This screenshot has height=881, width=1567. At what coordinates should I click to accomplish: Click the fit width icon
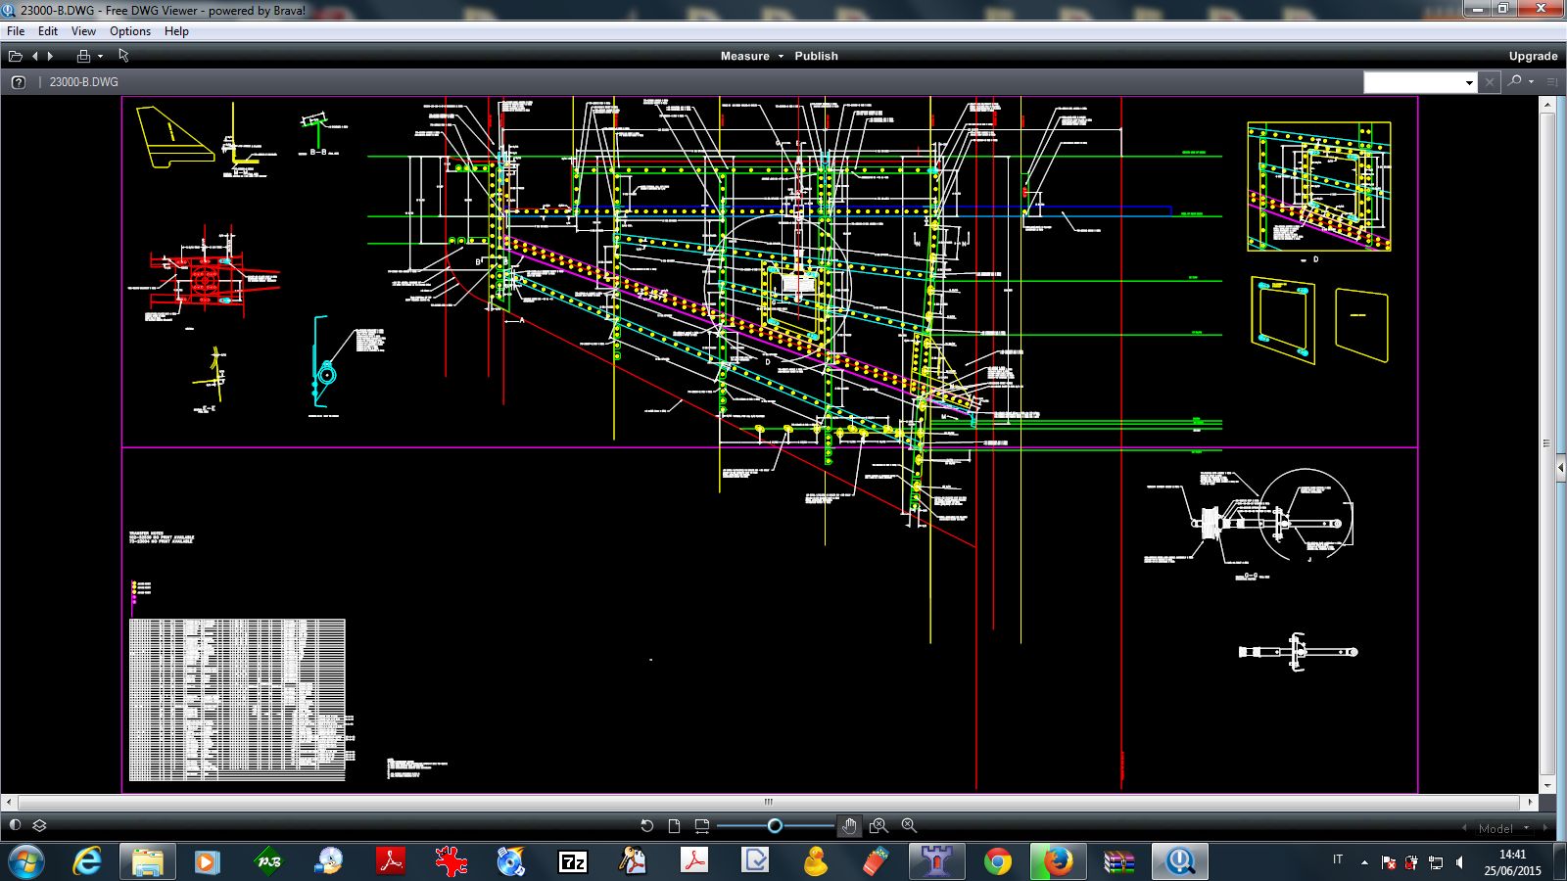(x=701, y=826)
